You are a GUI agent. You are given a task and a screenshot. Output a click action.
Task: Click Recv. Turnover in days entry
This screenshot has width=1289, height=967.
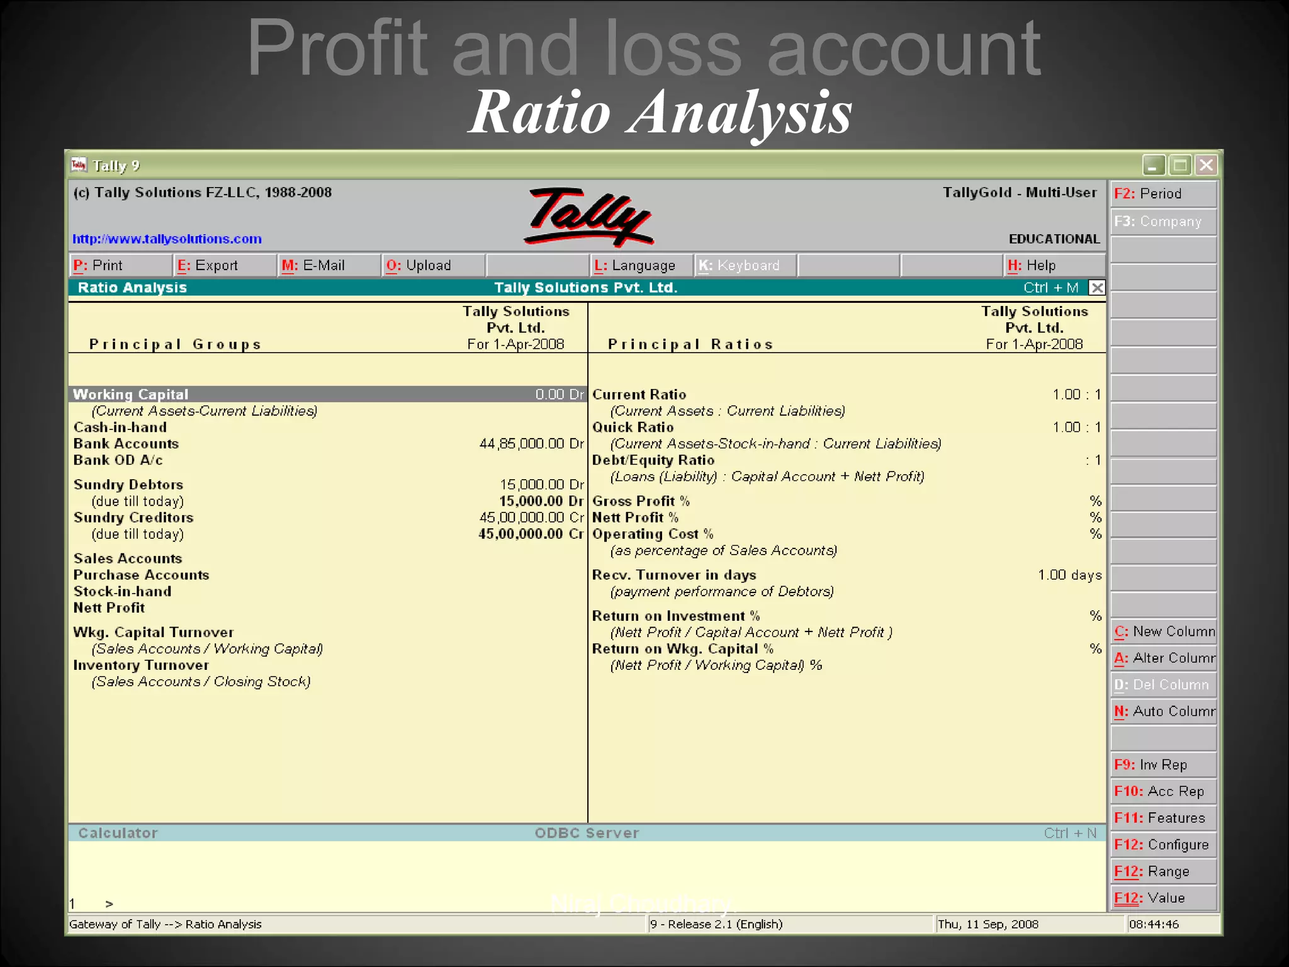coord(847,575)
